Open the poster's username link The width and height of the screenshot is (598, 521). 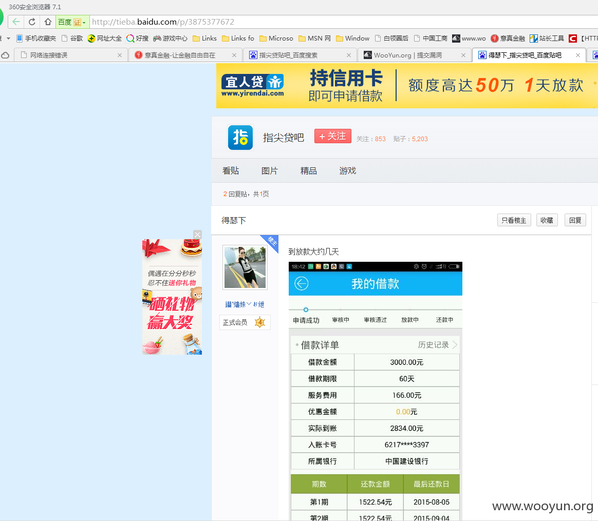[245, 304]
